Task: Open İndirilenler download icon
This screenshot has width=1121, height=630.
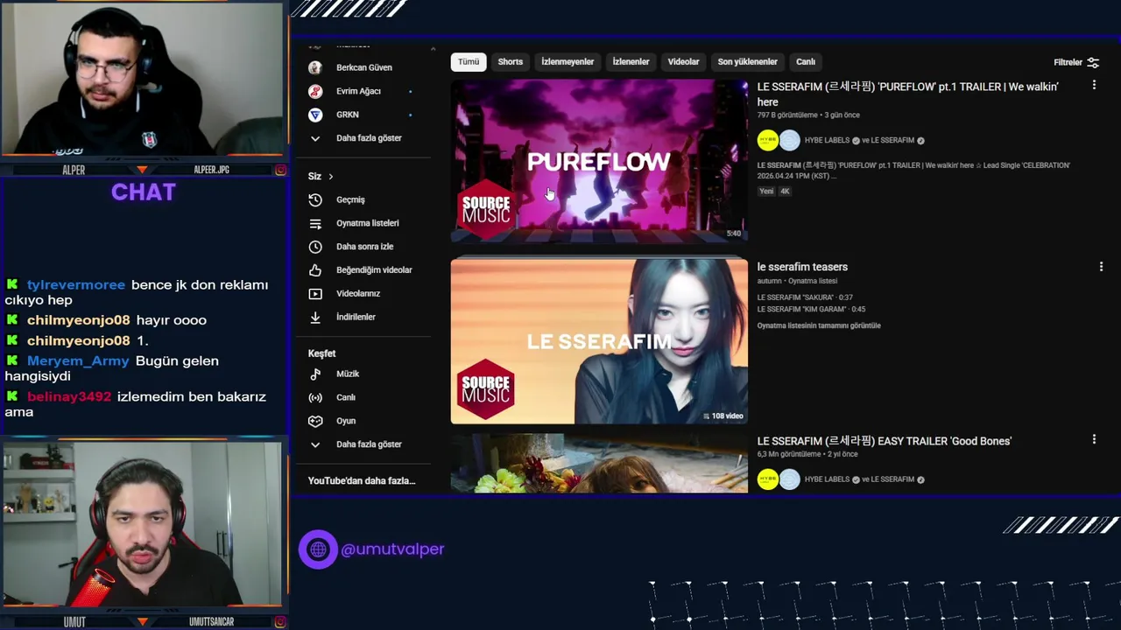Action: click(x=315, y=317)
